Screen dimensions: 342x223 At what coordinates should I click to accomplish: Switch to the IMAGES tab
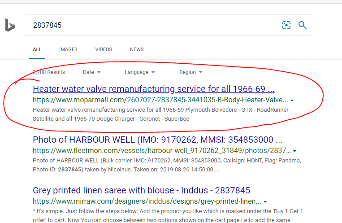tap(68, 49)
